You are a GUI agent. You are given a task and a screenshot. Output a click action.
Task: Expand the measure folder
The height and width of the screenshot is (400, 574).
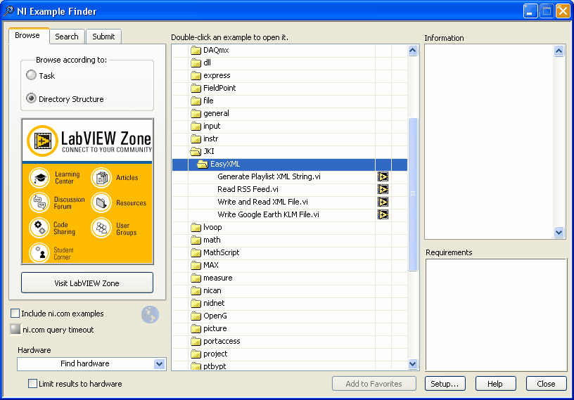coord(196,278)
